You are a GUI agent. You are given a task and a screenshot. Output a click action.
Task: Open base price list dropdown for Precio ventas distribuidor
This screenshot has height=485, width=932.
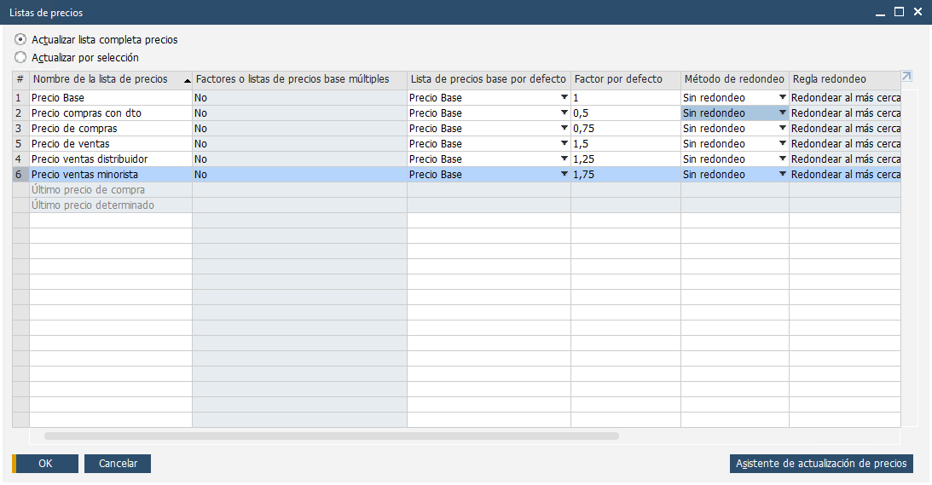(564, 159)
